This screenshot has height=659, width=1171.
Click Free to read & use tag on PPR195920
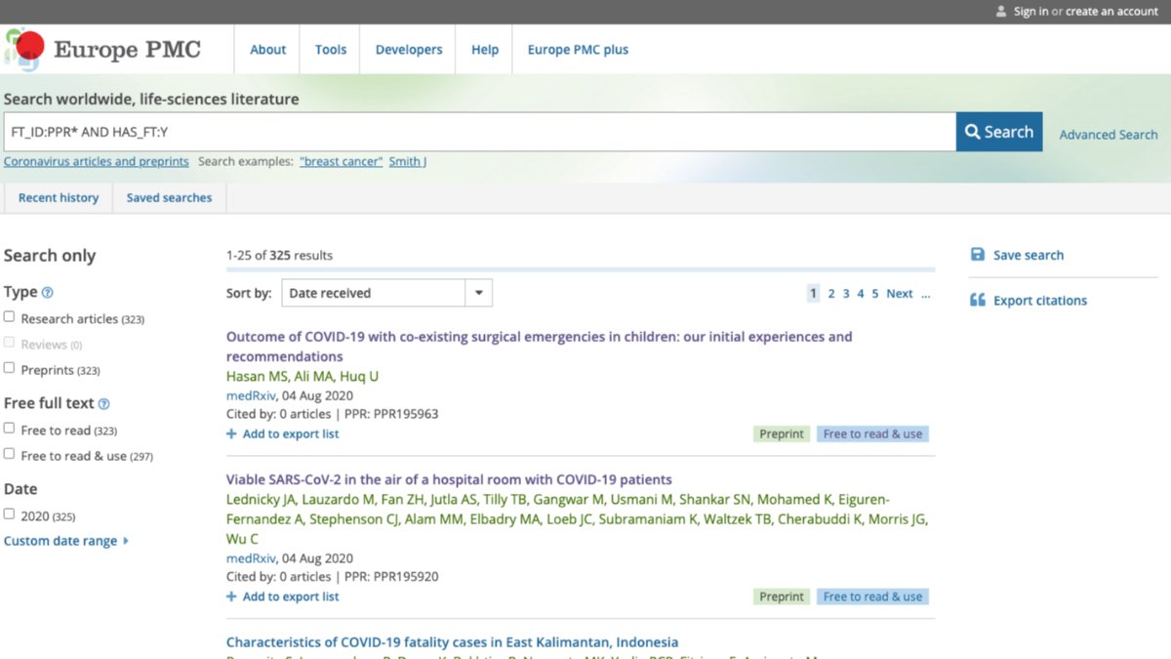click(x=872, y=597)
